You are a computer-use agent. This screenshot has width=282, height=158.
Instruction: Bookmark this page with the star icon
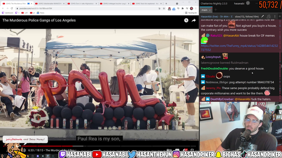point(164,8)
